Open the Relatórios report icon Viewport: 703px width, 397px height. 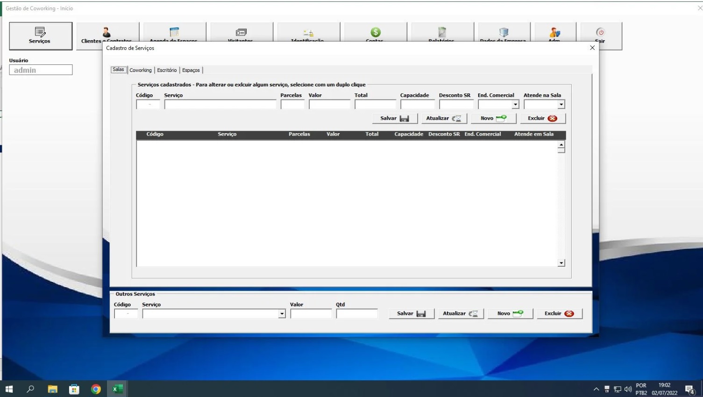point(442,32)
